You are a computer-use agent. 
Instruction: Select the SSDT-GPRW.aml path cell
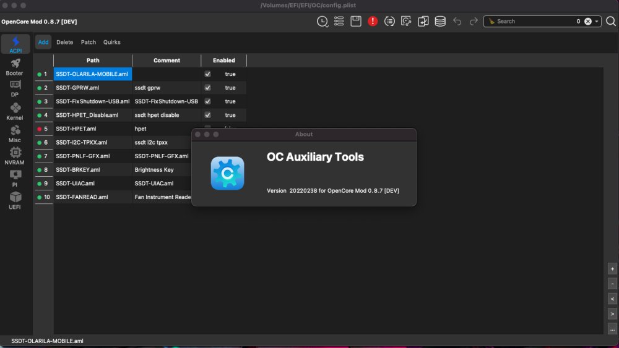[x=93, y=88]
